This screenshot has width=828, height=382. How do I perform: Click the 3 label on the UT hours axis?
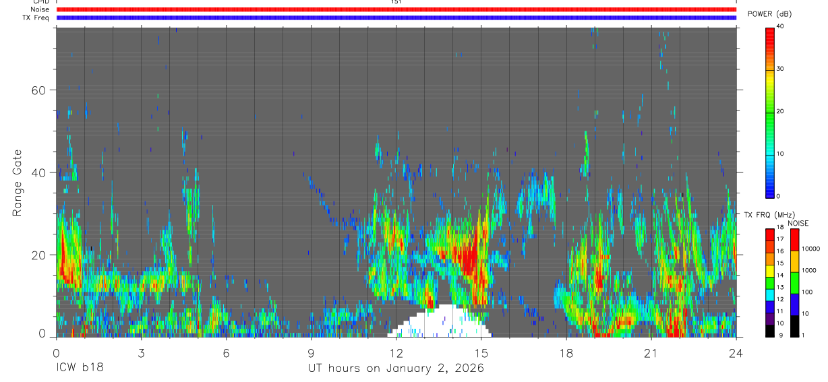(x=141, y=353)
